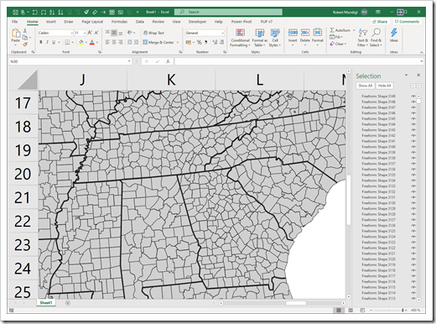Open the font size dropdown
The image size is (436, 324).
point(85,33)
